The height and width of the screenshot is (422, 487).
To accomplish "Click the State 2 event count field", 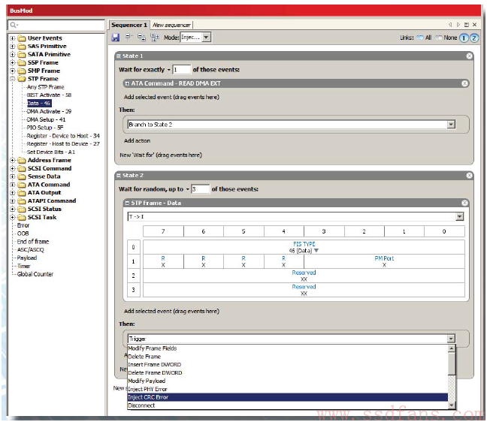I will (201, 189).
